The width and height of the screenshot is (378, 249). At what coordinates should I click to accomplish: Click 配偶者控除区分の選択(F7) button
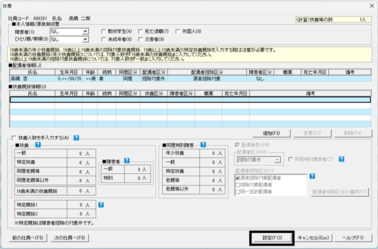[x=340, y=192]
